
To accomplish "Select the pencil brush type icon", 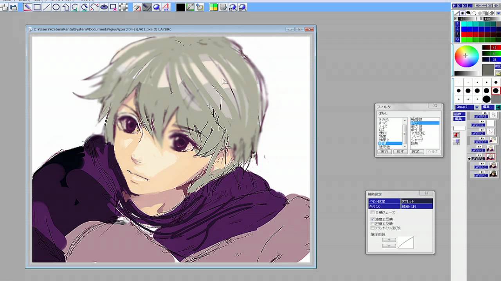I will click(456, 13).
